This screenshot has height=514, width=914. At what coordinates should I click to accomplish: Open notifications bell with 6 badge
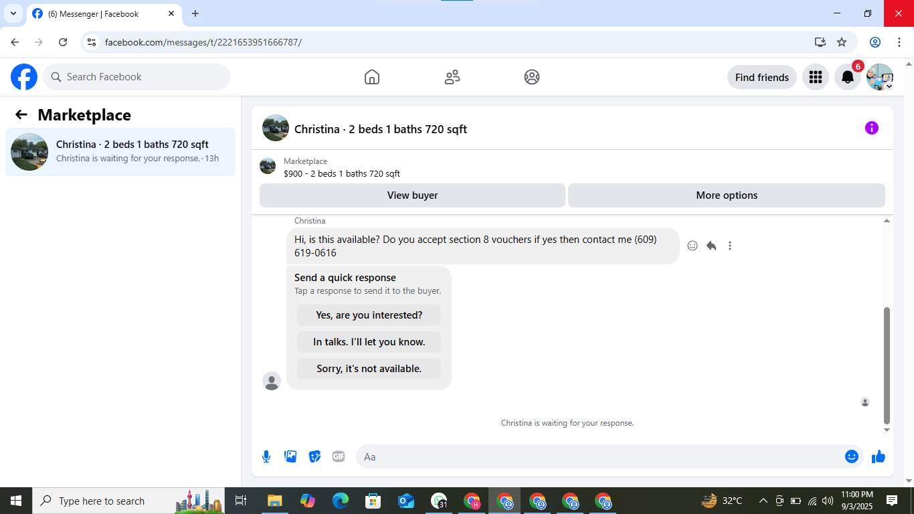pos(848,77)
